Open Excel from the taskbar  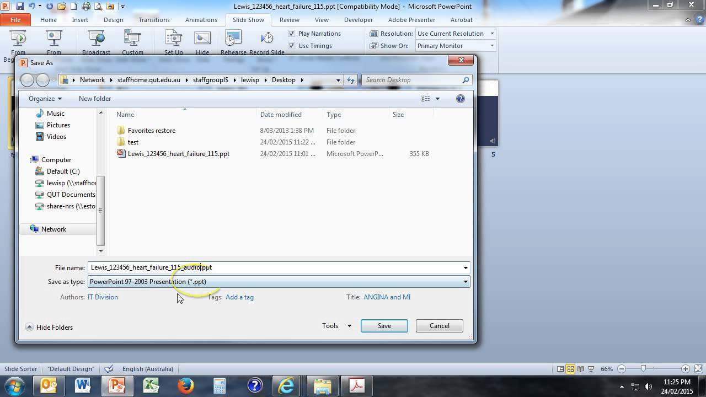point(151,385)
